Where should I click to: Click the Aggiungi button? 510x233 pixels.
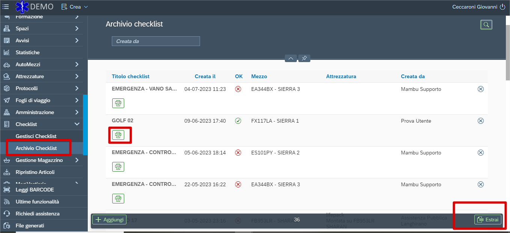pos(109,220)
